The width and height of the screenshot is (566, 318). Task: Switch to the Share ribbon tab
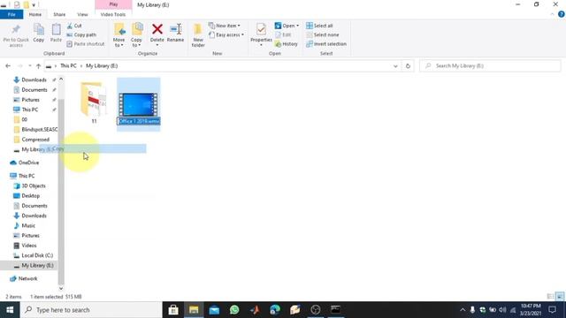click(x=59, y=14)
